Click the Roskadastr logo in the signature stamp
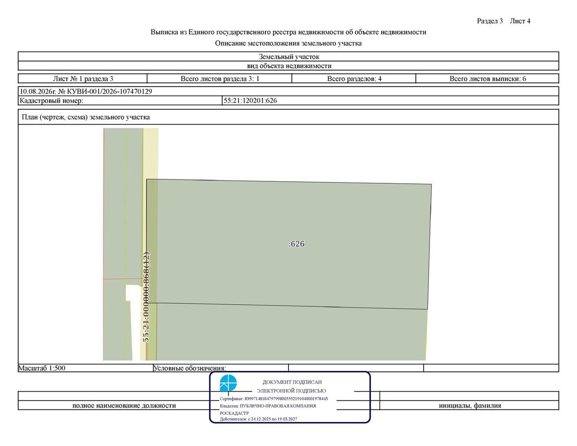The width and height of the screenshot is (577, 446). click(x=228, y=383)
